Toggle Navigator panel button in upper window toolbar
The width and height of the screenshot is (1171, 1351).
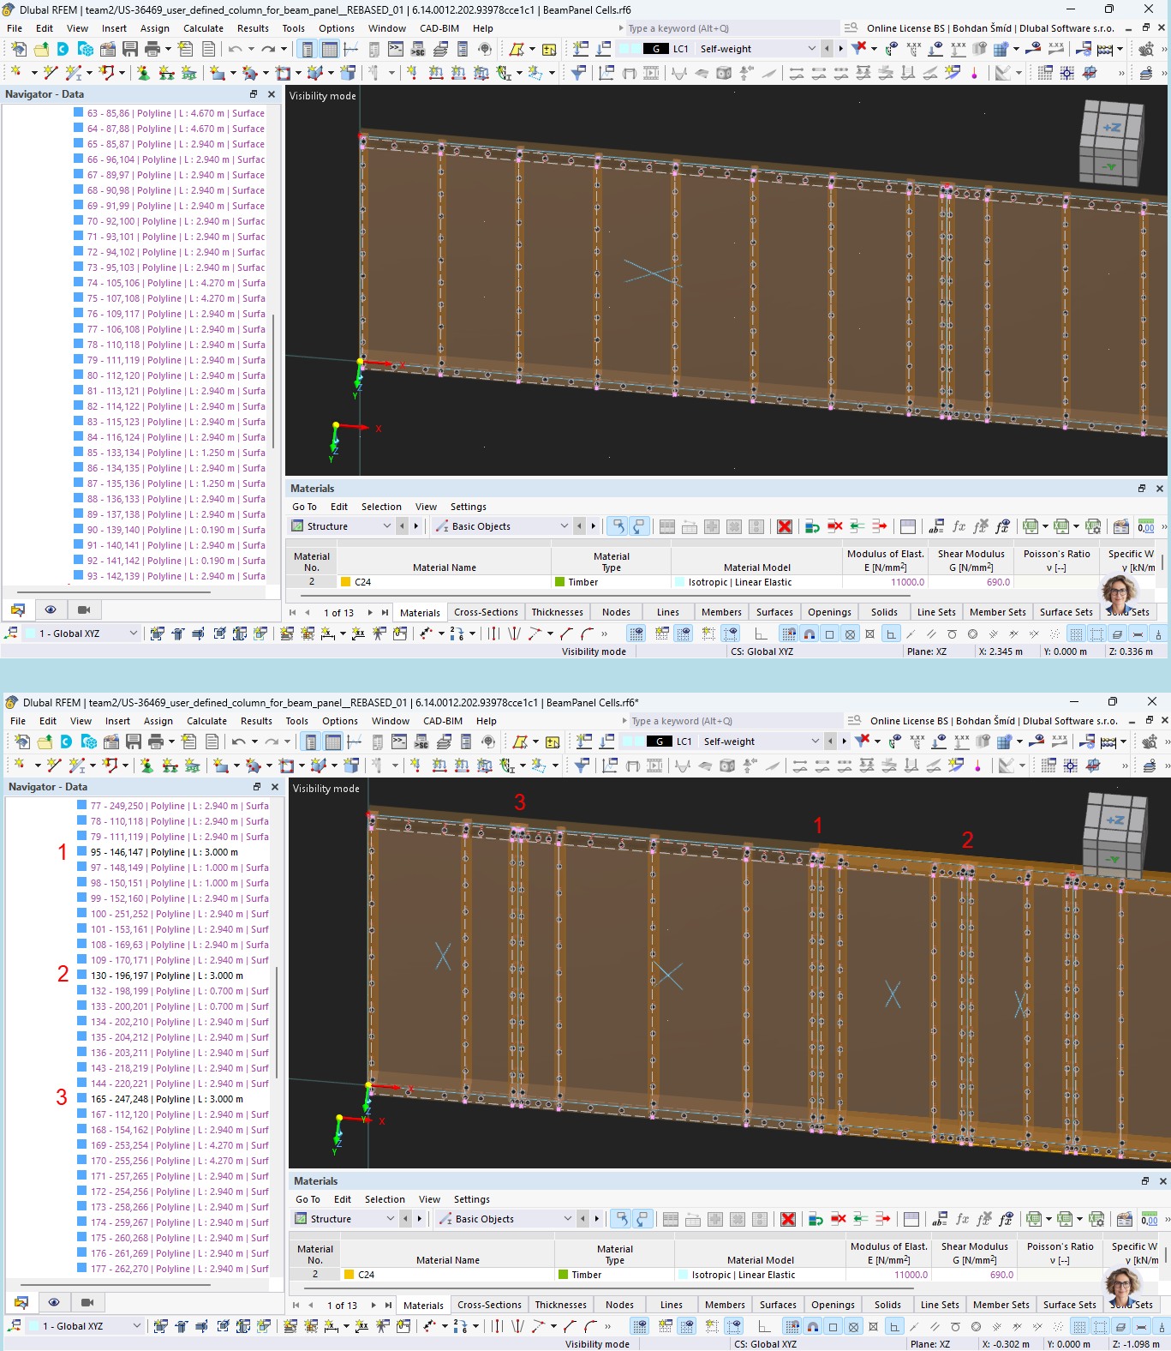click(x=308, y=49)
